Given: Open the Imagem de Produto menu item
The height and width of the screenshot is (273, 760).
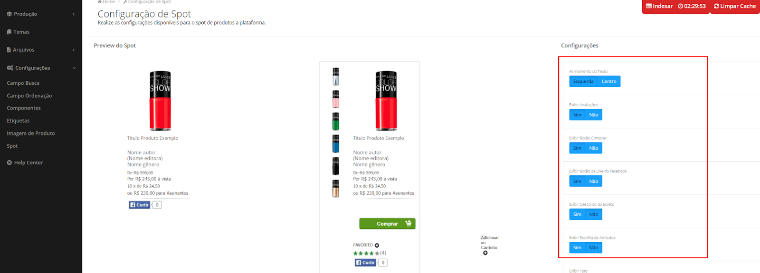Looking at the screenshot, I should tap(31, 133).
